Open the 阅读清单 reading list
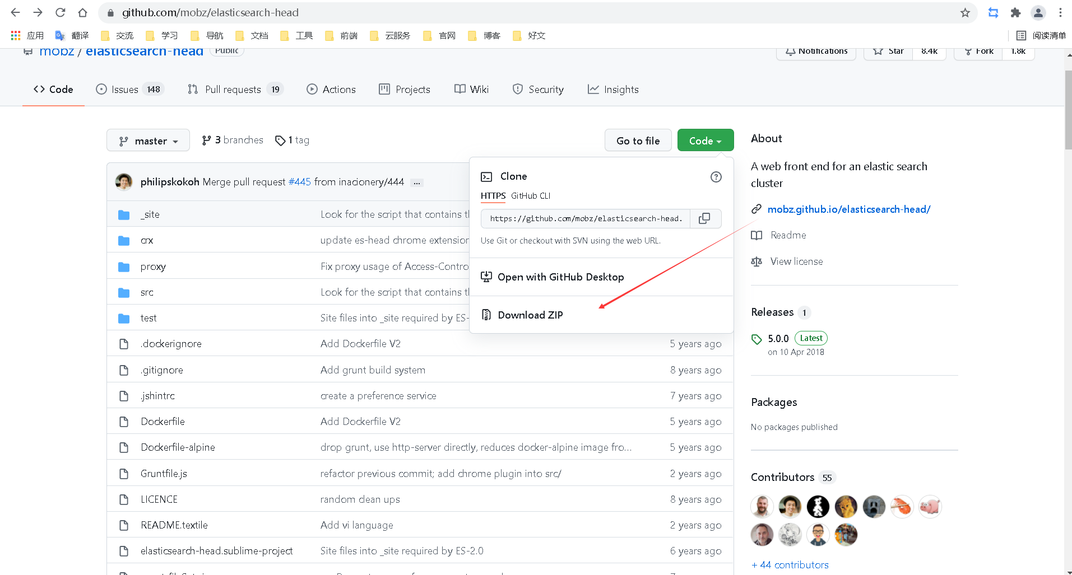Screen dimensions: 1072x575 coord(1041,35)
